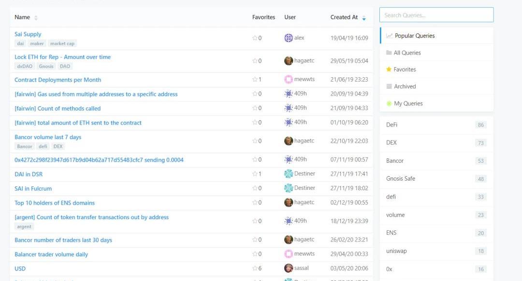The width and height of the screenshot is (522, 281).
Task: Toggle favorite star for DAI in DSR
Action: (x=255, y=174)
